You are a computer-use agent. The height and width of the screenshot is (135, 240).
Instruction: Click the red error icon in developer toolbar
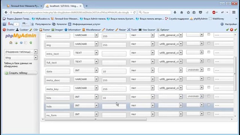[231, 30]
